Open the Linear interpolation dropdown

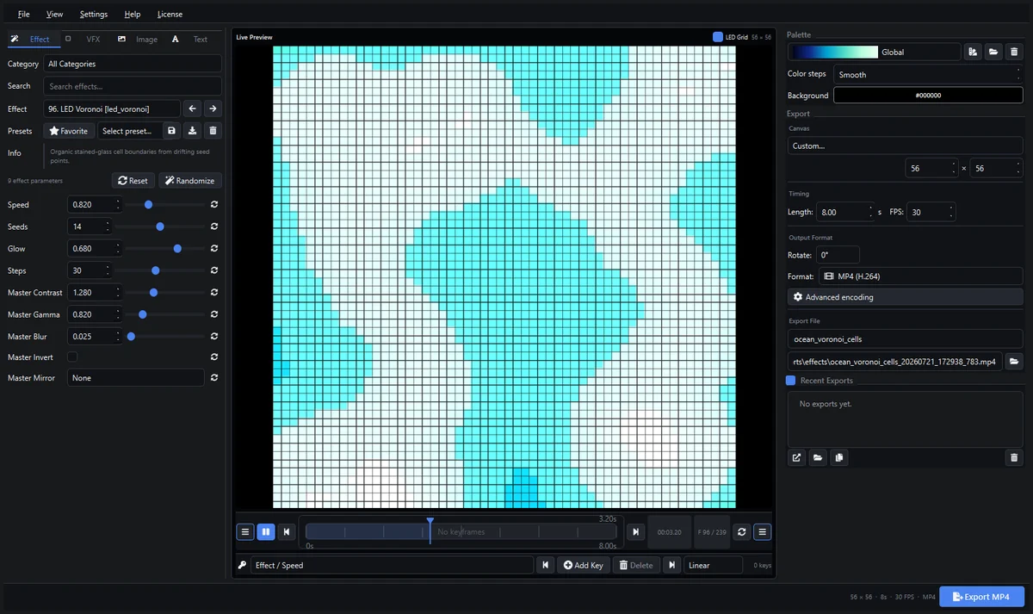pos(713,565)
